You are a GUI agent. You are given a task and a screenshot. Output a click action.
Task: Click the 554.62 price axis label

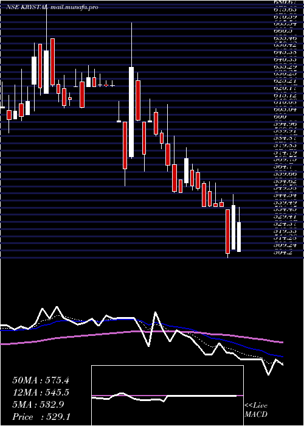click(286, 181)
